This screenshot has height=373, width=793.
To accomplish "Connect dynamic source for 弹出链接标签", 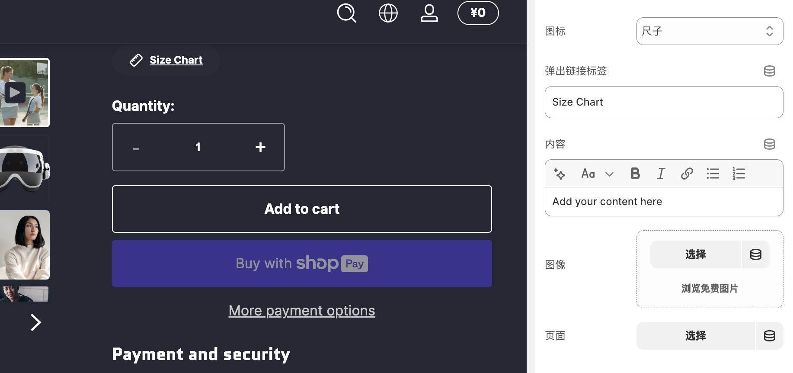I will click(x=769, y=71).
